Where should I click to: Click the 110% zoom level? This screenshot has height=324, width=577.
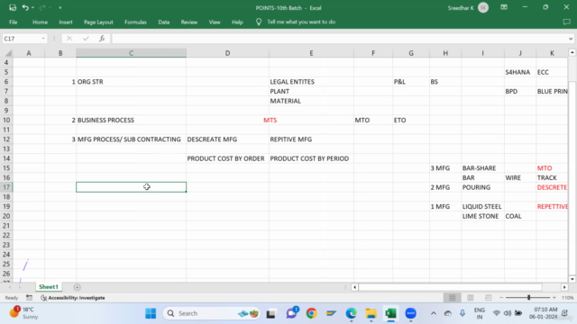pyautogui.click(x=567, y=298)
